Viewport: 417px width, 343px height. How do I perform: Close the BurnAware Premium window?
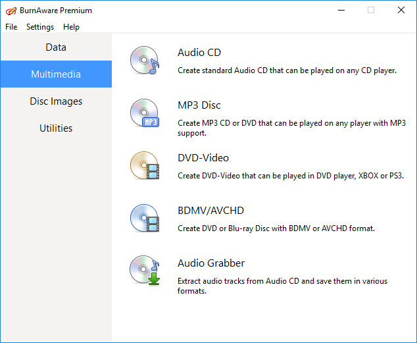tap(401, 11)
